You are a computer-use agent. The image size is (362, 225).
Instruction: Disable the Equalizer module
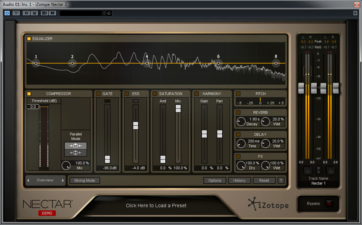(x=29, y=39)
